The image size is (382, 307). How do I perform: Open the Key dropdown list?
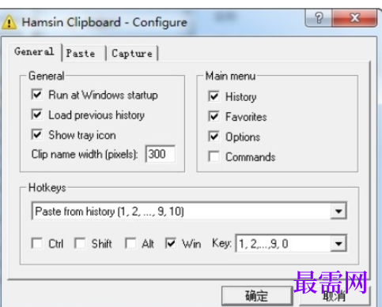click(339, 243)
